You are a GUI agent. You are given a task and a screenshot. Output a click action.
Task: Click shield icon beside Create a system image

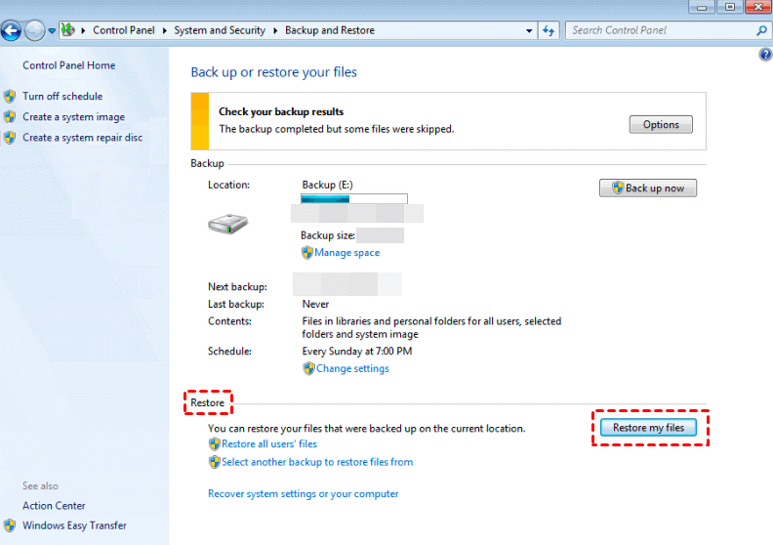[x=10, y=117]
